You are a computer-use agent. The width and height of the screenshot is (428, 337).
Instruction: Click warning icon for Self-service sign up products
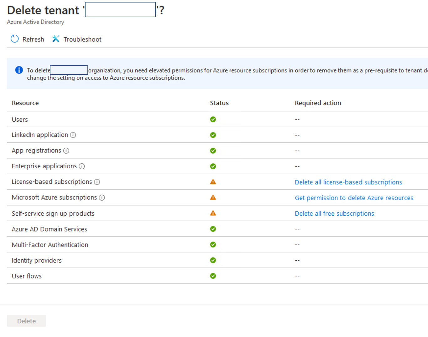click(213, 213)
